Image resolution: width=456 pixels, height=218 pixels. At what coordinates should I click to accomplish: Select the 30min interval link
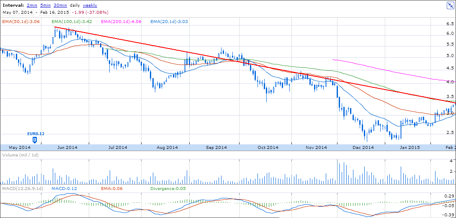(61, 5)
